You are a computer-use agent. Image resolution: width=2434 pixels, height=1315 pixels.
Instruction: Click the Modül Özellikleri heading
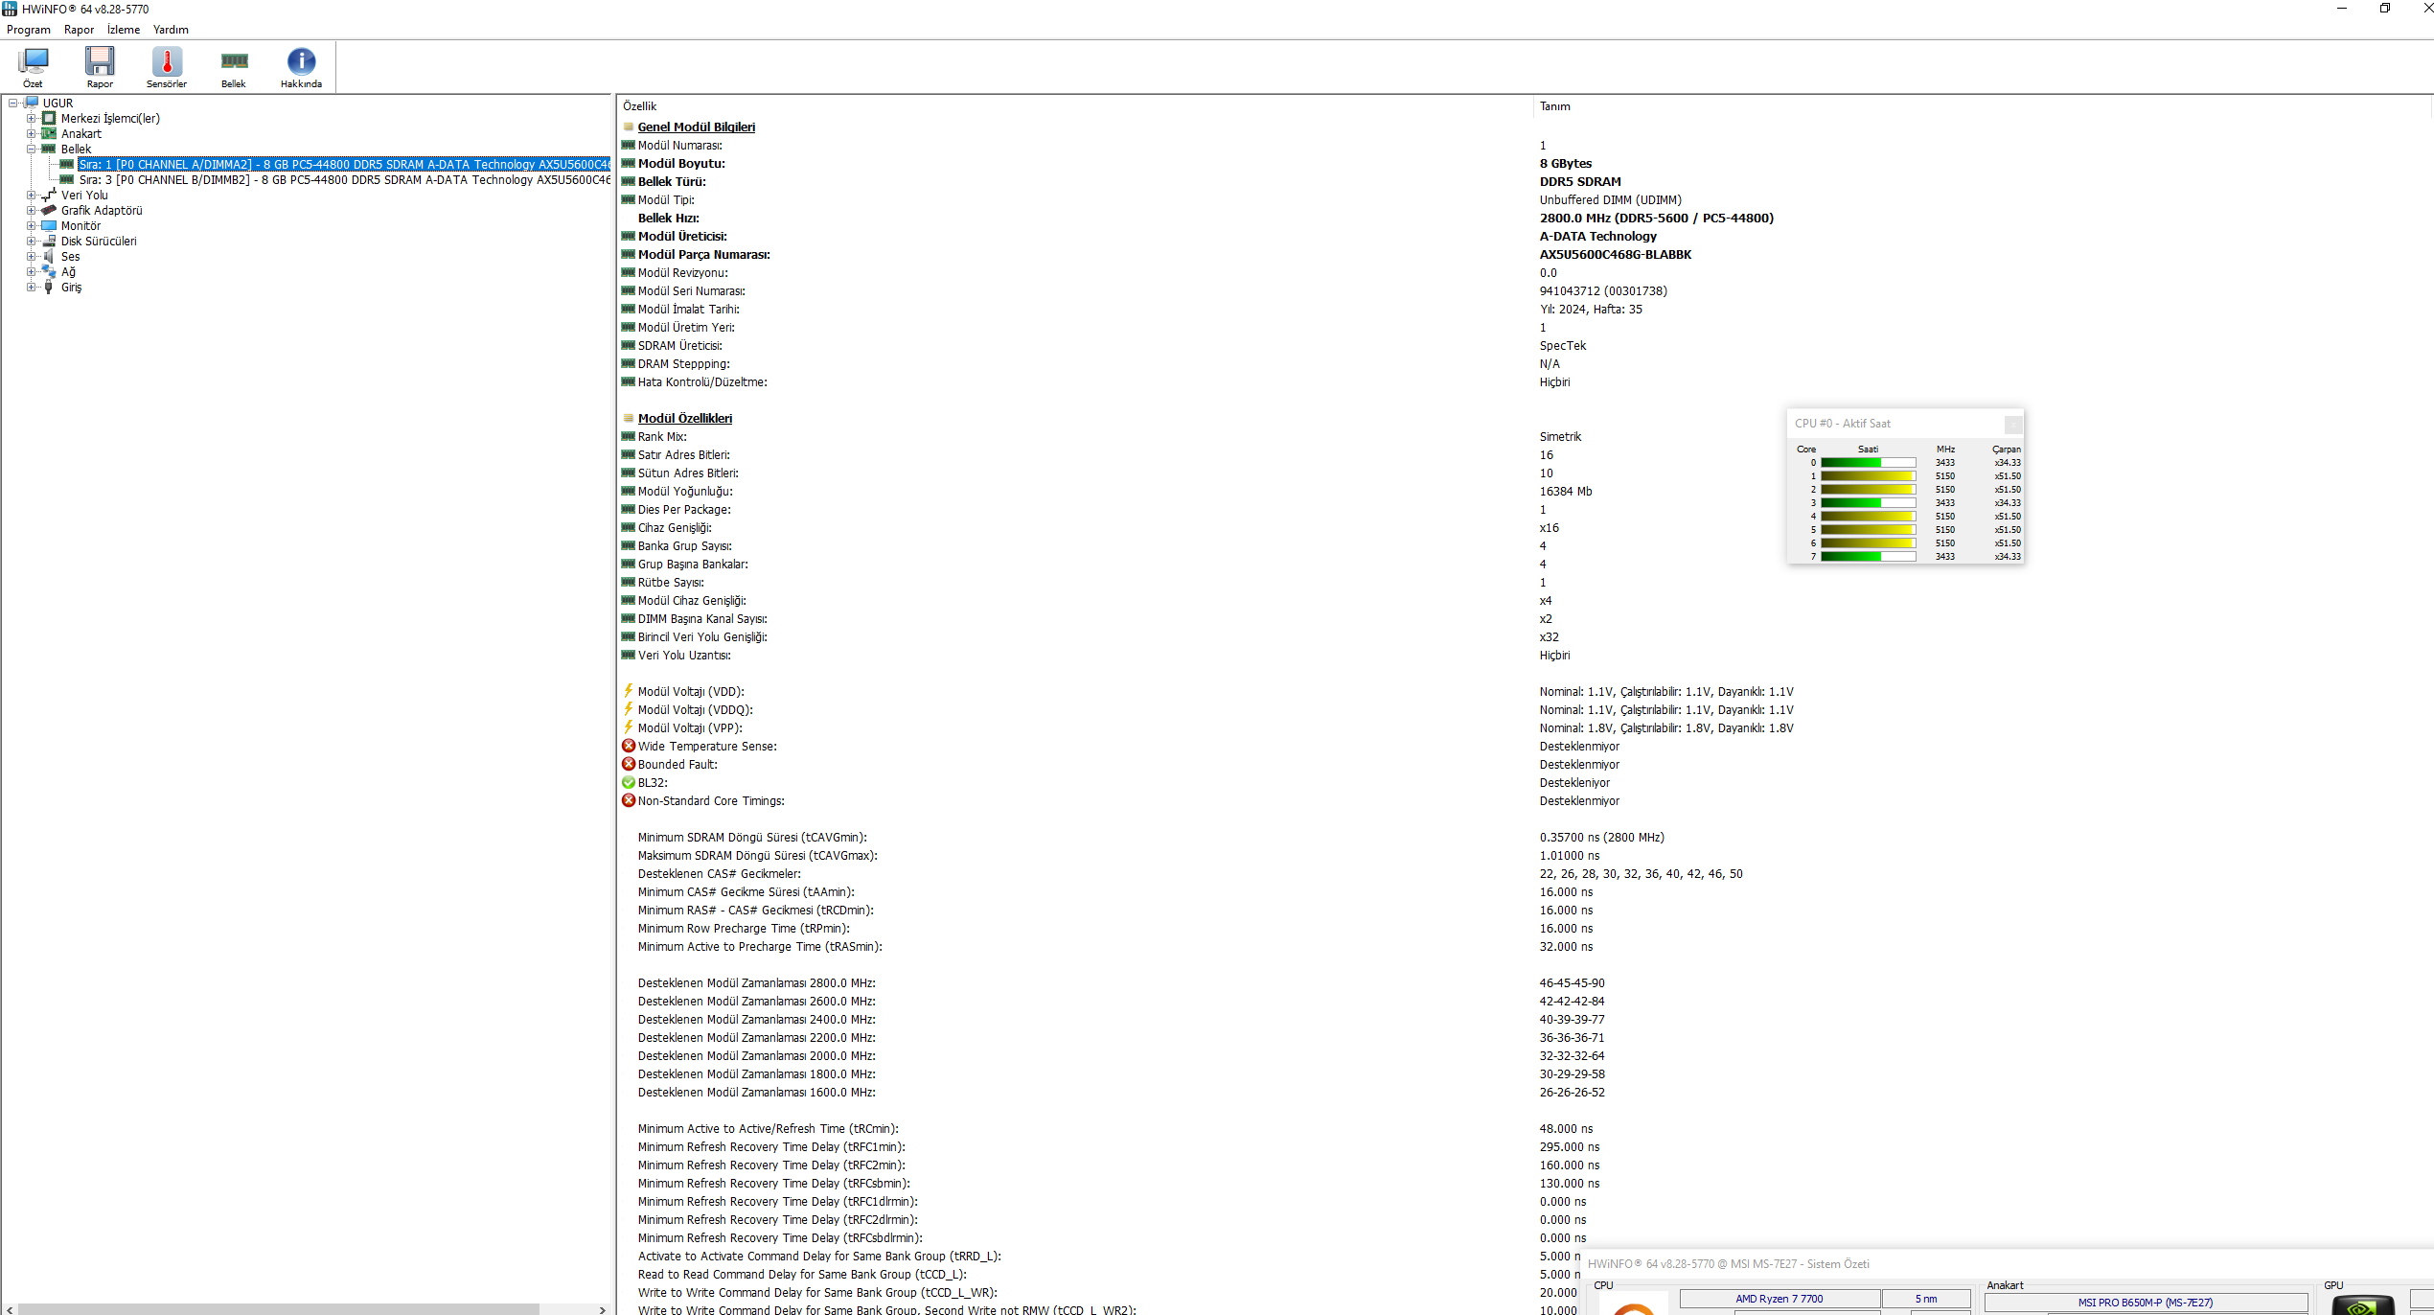[x=684, y=418]
